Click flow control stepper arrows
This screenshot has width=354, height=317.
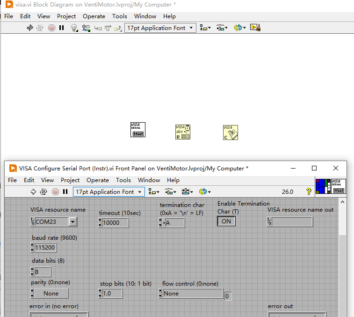click(x=160, y=294)
